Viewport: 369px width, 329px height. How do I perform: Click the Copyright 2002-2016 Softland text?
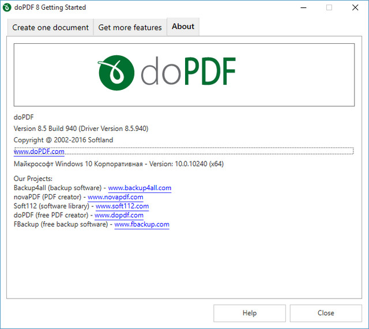tap(63, 140)
